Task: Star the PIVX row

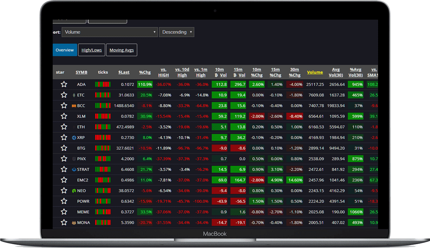Action: coord(64,159)
